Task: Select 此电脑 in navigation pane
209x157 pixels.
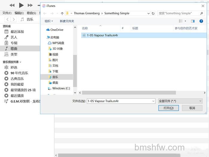Action: click(53, 37)
